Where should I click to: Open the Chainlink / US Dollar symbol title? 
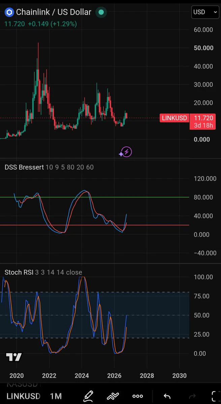click(x=54, y=12)
